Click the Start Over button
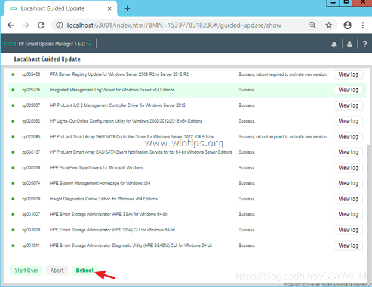This screenshot has height=287, width=372. pyautogui.click(x=26, y=270)
